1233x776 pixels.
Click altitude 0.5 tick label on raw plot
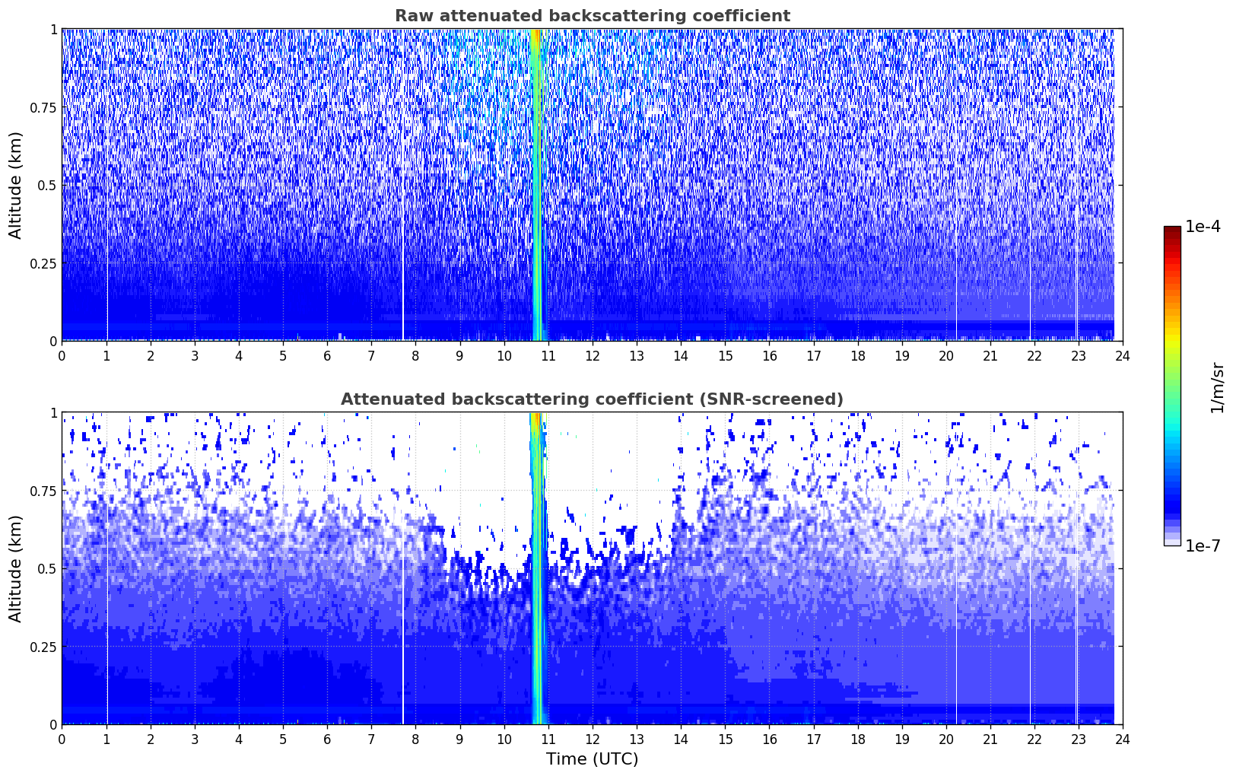(x=47, y=185)
